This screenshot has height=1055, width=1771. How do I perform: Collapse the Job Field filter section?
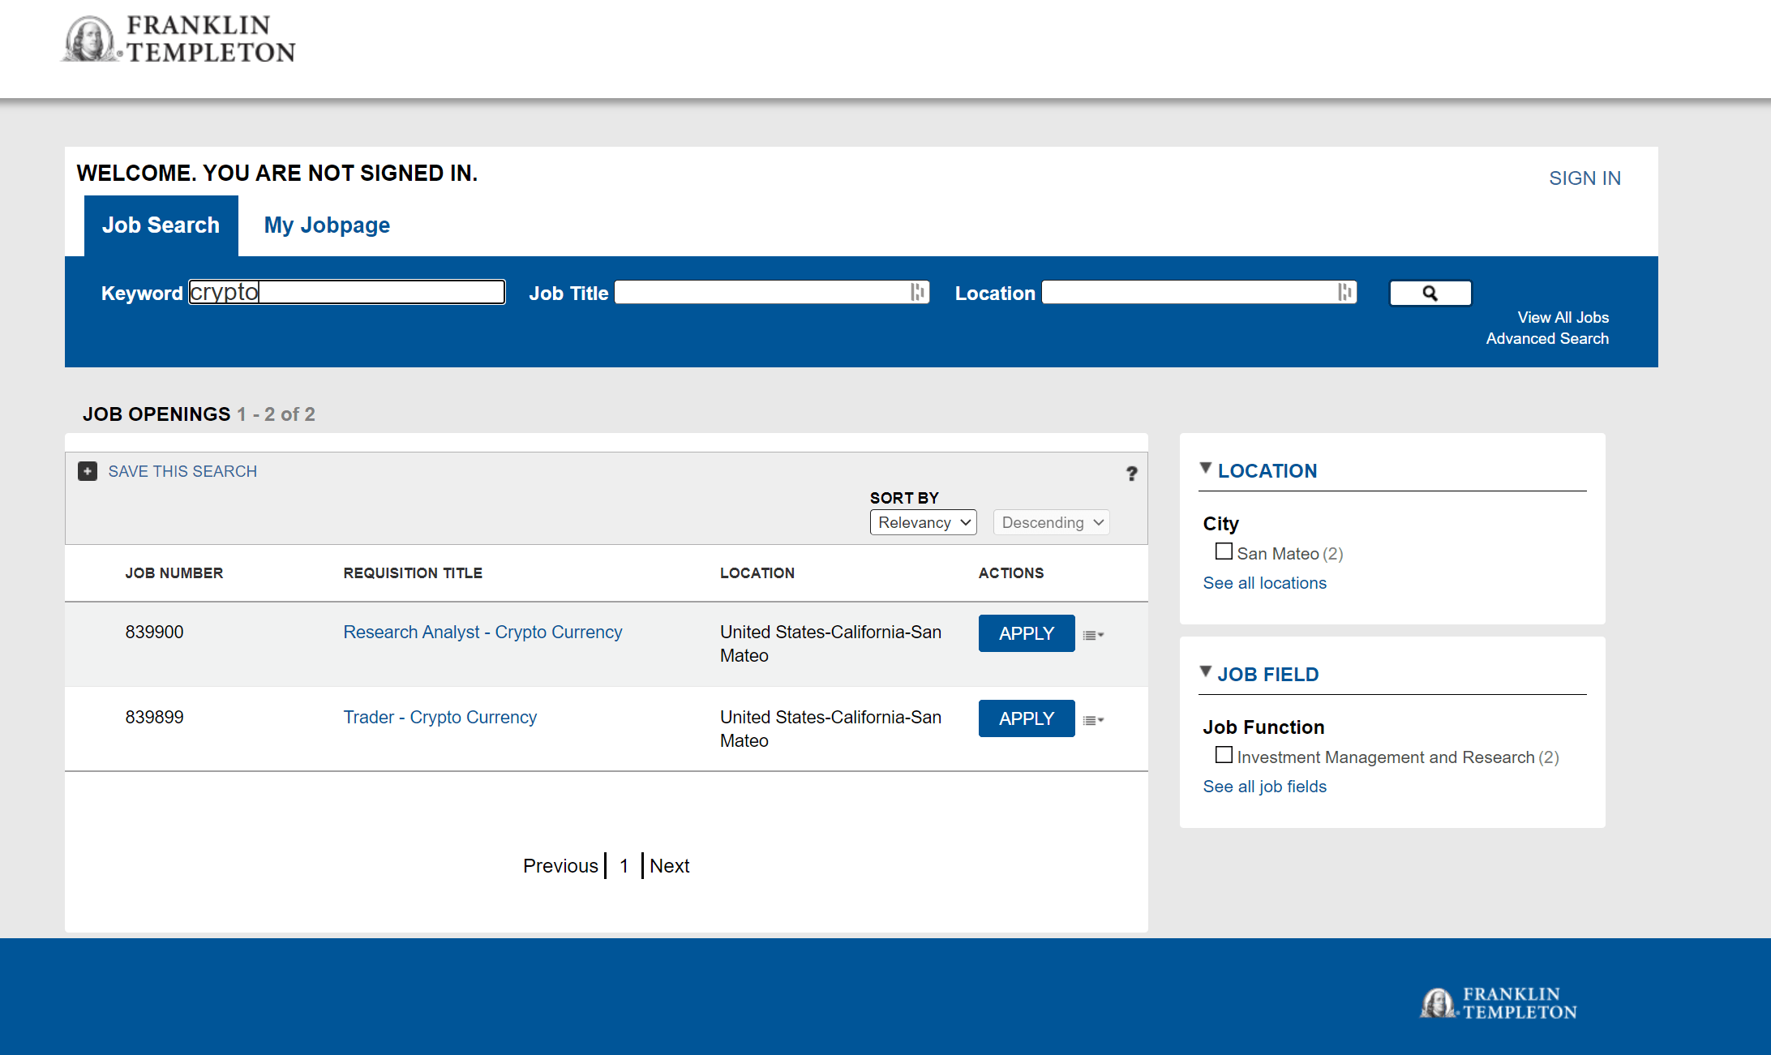[x=1206, y=672]
